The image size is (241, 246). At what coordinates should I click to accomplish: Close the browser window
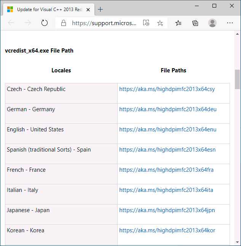(232, 6)
